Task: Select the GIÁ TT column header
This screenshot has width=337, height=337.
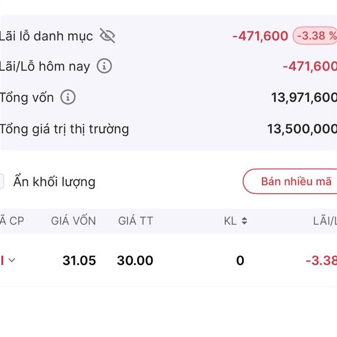Action: tap(135, 221)
